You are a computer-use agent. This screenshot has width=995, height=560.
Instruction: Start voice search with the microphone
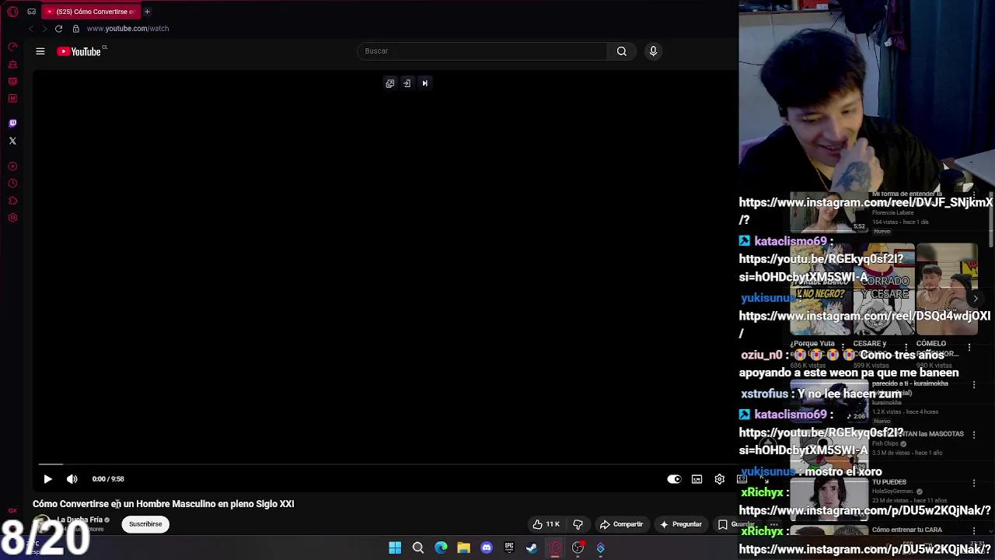[x=653, y=51]
